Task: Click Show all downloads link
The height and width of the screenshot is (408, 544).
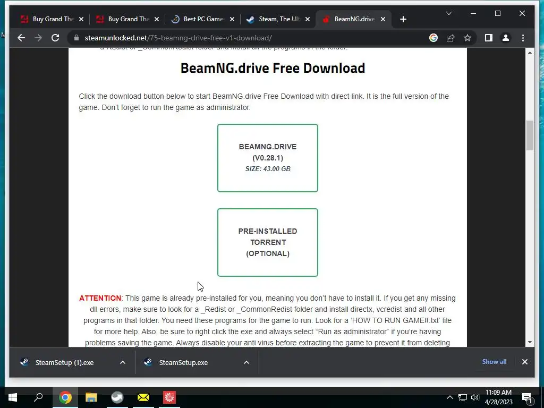Action: pos(494,361)
